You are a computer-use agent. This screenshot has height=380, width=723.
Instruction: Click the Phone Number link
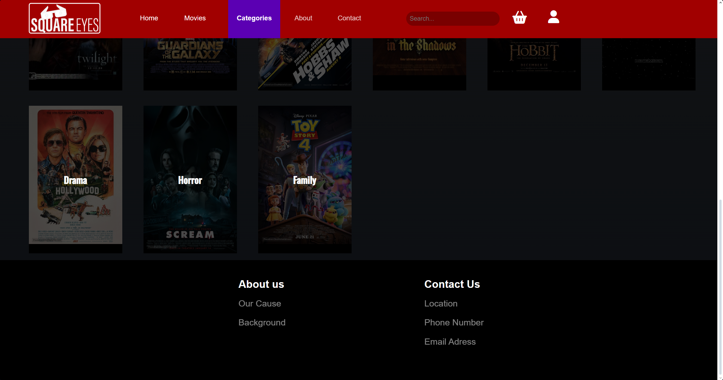tap(454, 322)
